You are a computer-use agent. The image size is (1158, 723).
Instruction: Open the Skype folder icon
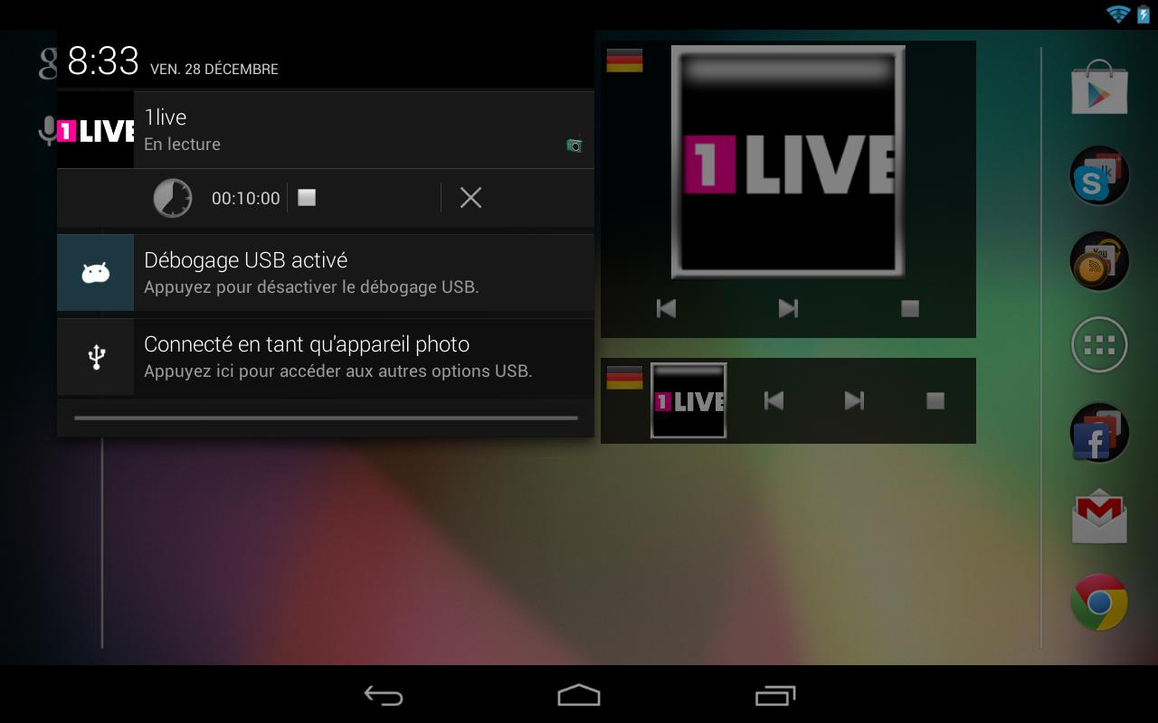(1099, 175)
